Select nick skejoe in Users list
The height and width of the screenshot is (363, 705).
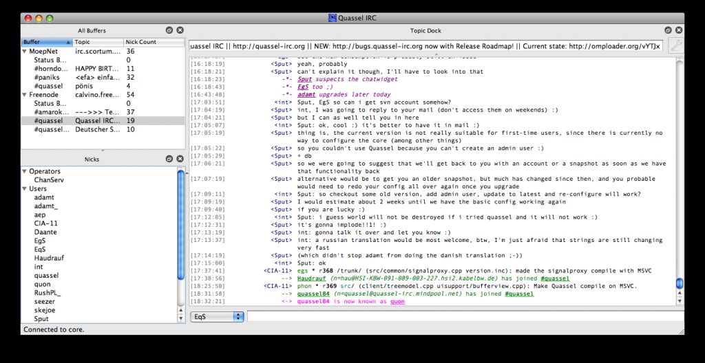45,310
